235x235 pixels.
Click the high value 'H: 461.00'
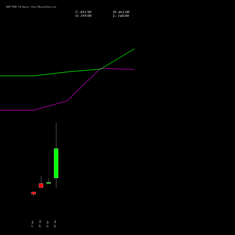(x=121, y=12)
